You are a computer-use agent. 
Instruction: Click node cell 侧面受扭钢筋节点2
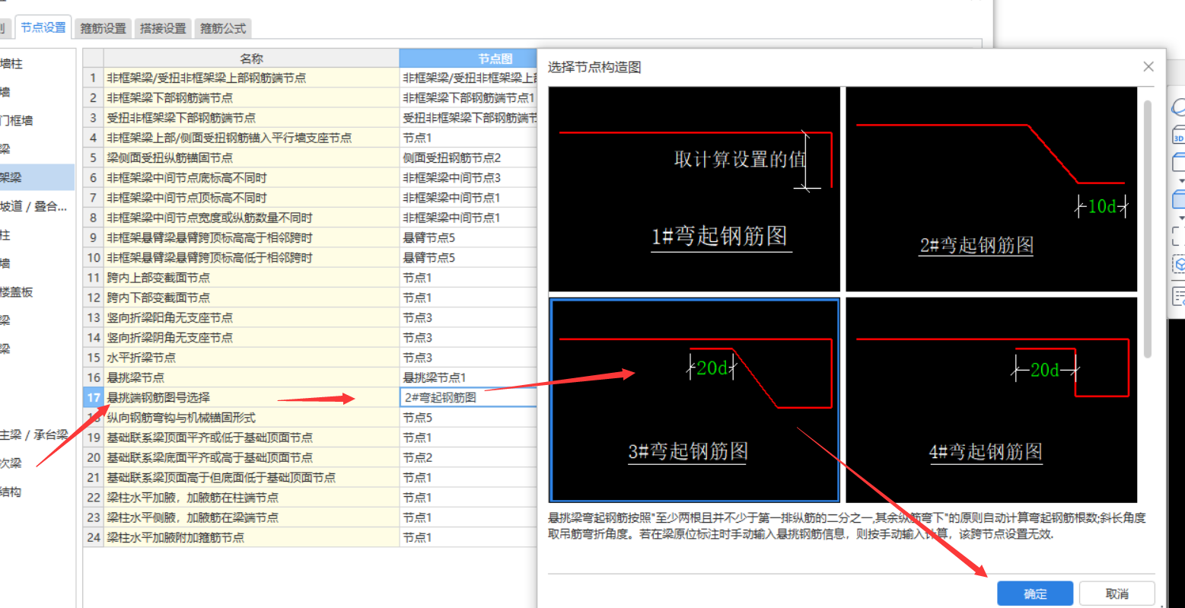(468, 158)
